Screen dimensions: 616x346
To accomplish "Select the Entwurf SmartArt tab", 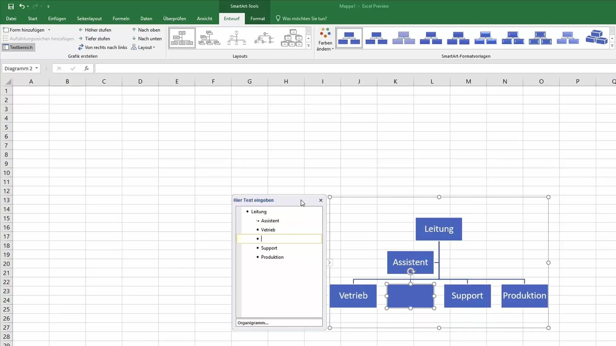I will pos(232,19).
